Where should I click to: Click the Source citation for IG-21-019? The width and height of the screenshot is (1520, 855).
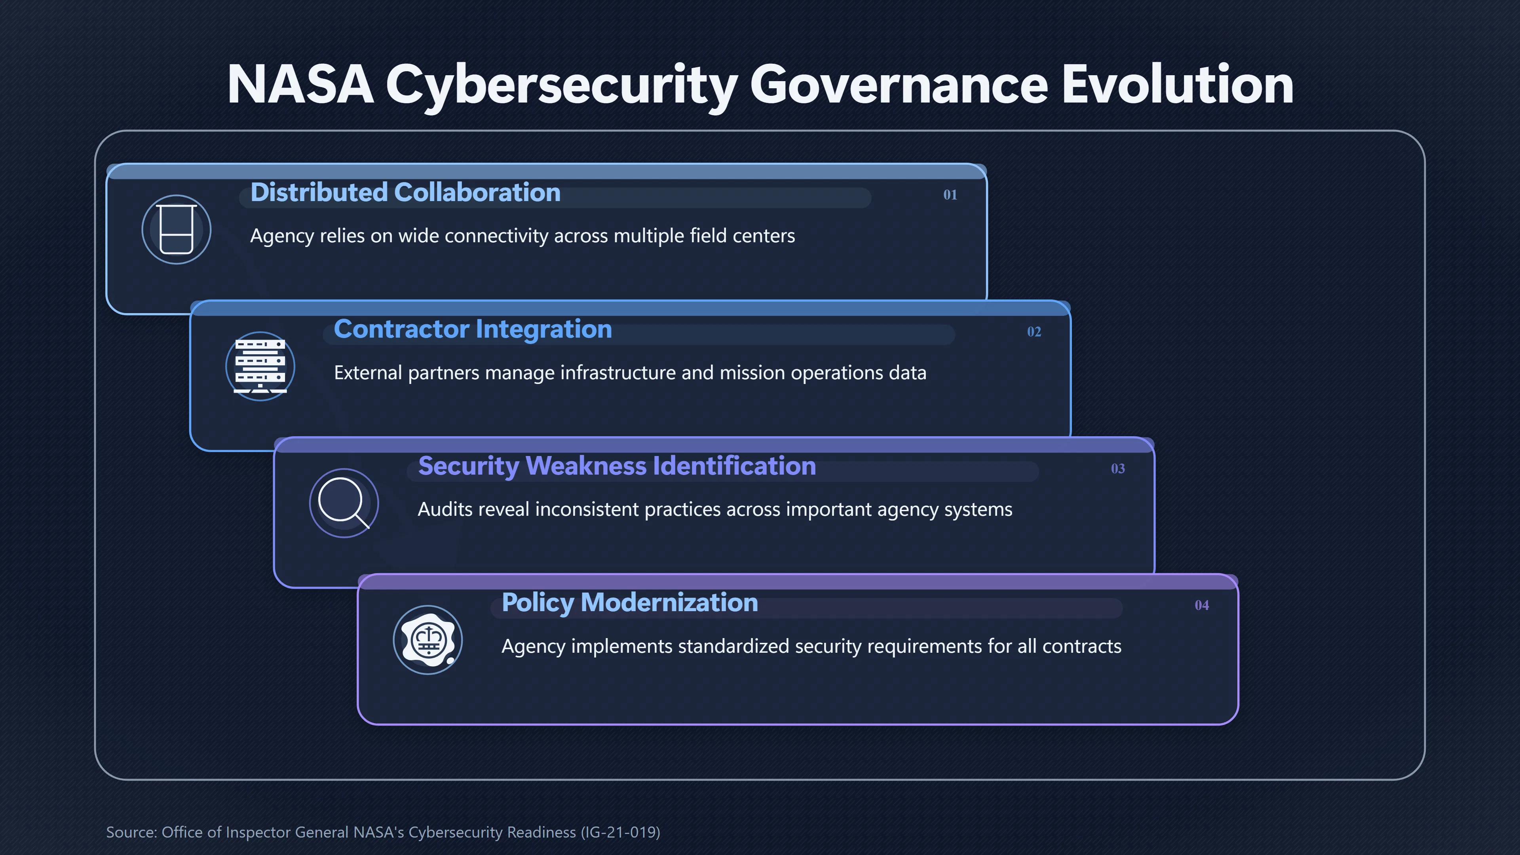point(383,832)
